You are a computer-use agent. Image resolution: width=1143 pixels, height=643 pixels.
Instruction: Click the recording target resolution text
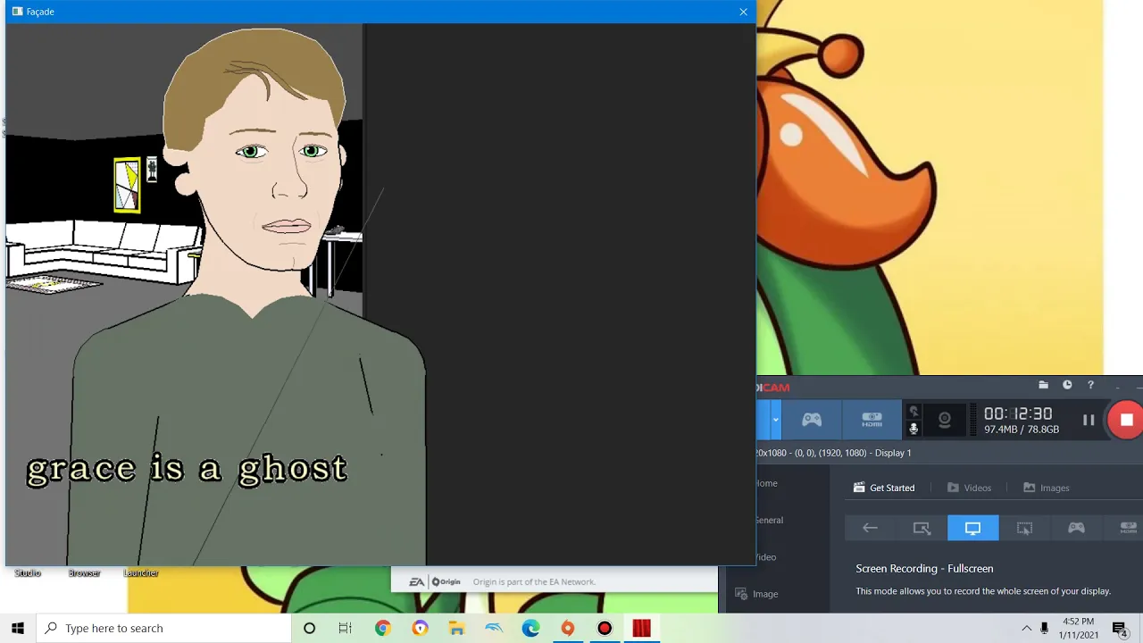(833, 453)
